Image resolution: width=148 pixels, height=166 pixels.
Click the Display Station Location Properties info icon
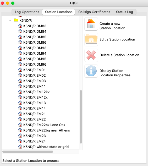point(91,71)
